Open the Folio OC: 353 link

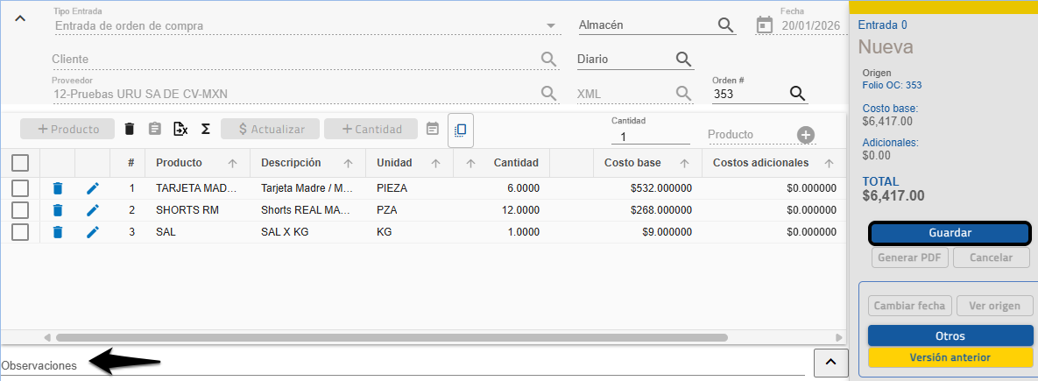[x=892, y=86]
